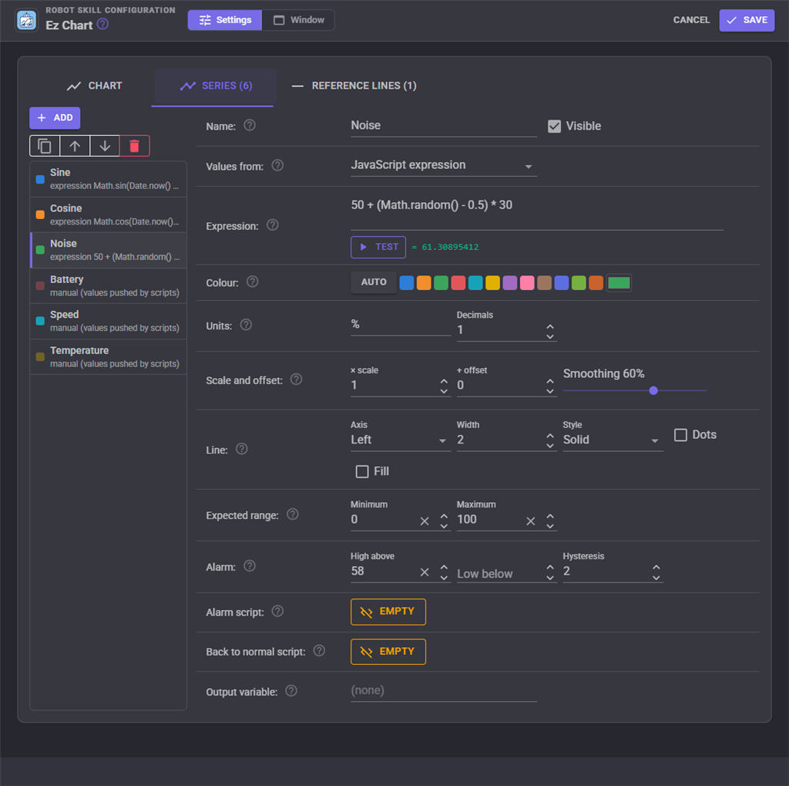789x786 pixels.
Task: Adjust the line Width stepper arrows
Action: click(x=550, y=441)
